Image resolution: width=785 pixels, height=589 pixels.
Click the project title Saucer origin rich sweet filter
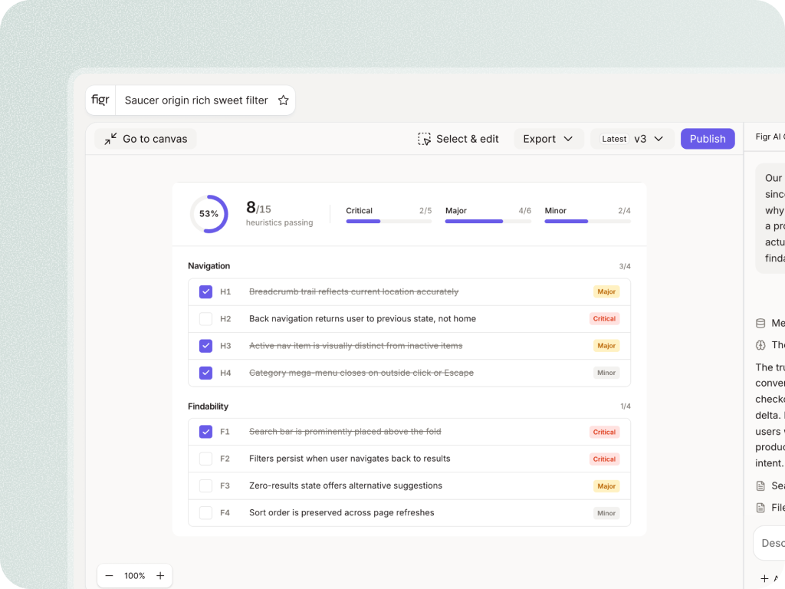pos(196,100)
